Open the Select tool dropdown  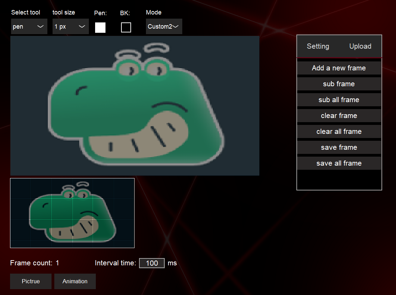[x=29, y=27]
